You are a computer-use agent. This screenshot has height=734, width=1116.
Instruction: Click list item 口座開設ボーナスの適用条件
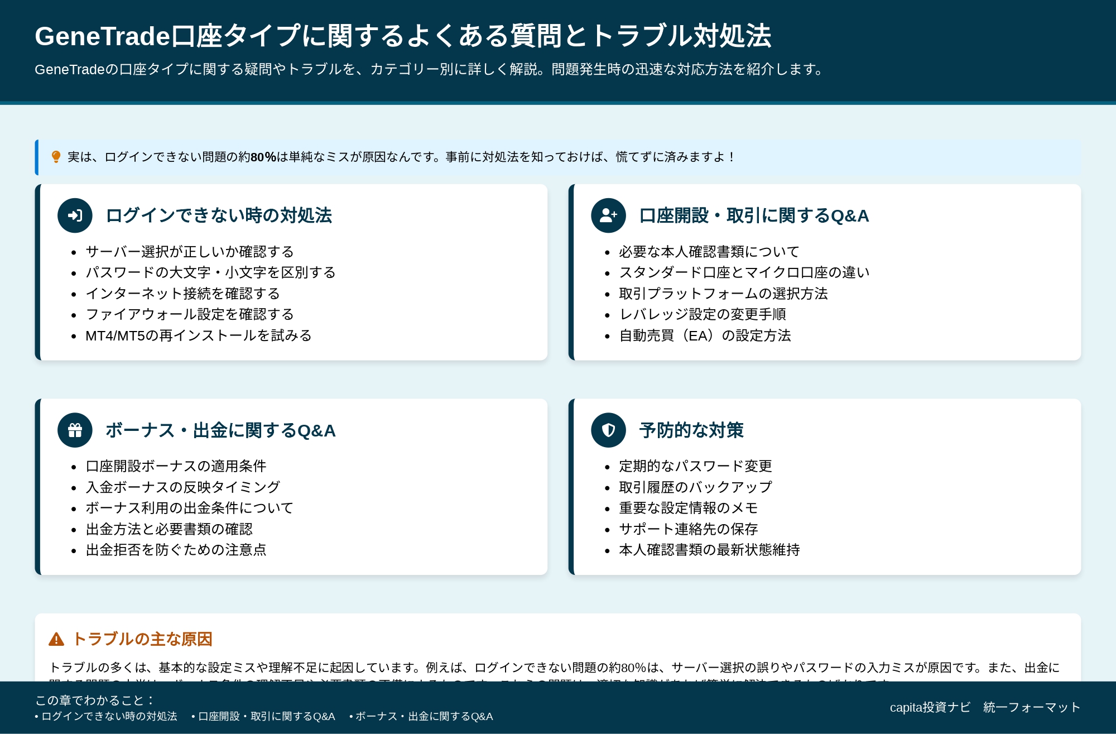(x=176, y=466)
